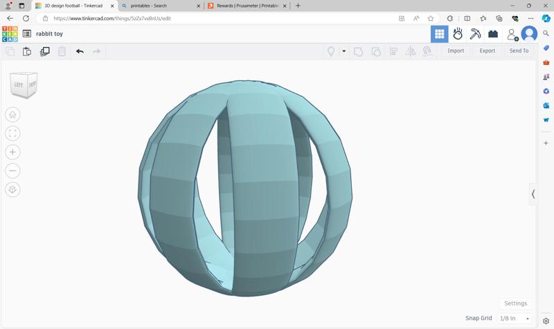Expand the visibility options dropdown arrow
This screenshot has width=554, height=329.
pos(343,51)
